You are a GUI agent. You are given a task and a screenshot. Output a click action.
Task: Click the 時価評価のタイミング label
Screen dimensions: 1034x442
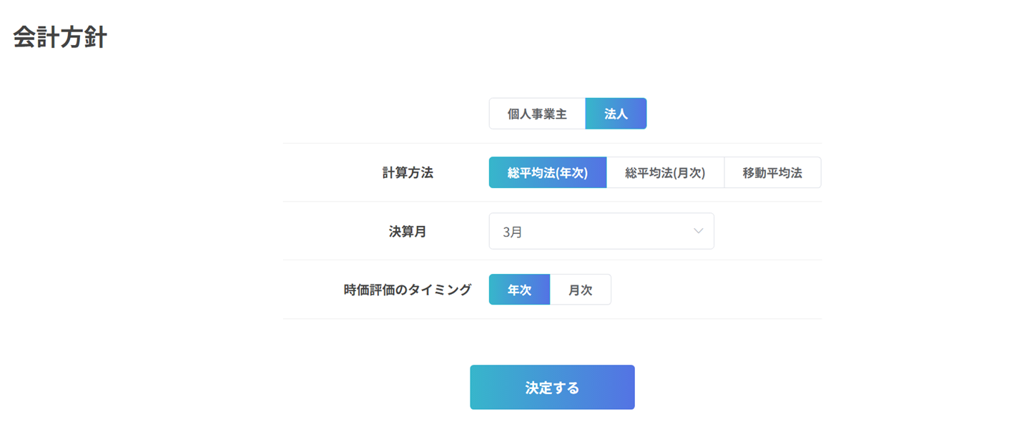[x=408, y=290]
